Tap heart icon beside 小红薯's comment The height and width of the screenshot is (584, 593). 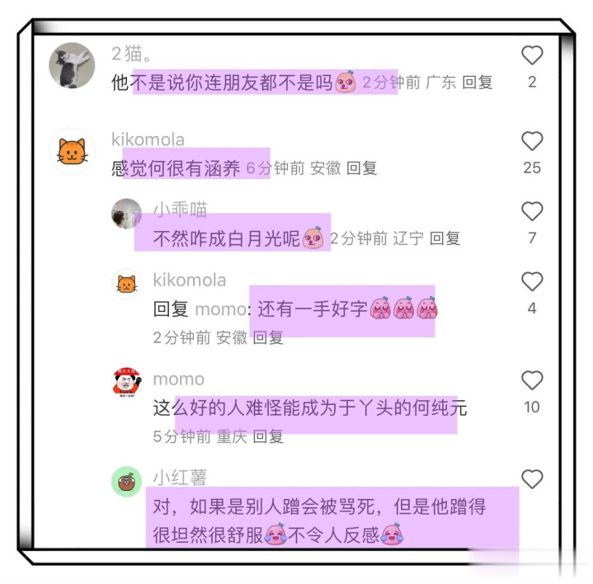tap(532, 479)
